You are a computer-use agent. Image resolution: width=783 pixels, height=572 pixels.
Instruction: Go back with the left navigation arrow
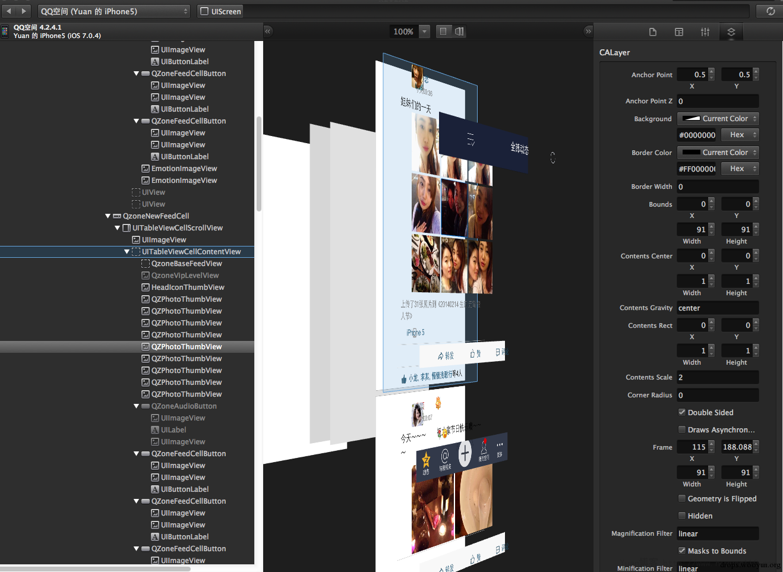coord(9,11)
